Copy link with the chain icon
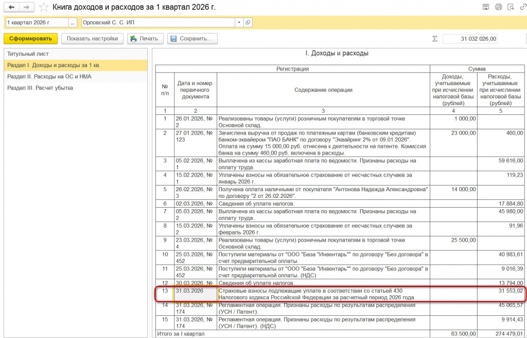This screenshot has width=527, height=338. coord(523,7)
